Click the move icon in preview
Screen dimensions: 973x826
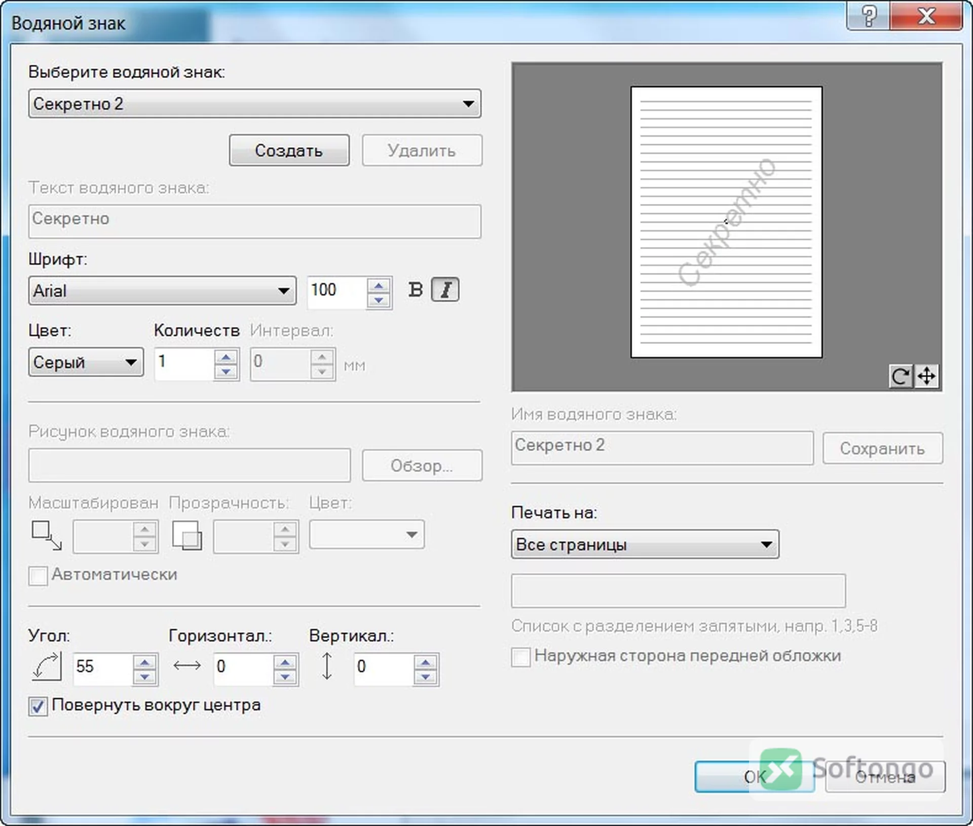pyautogui.click(x=926, y=376)
